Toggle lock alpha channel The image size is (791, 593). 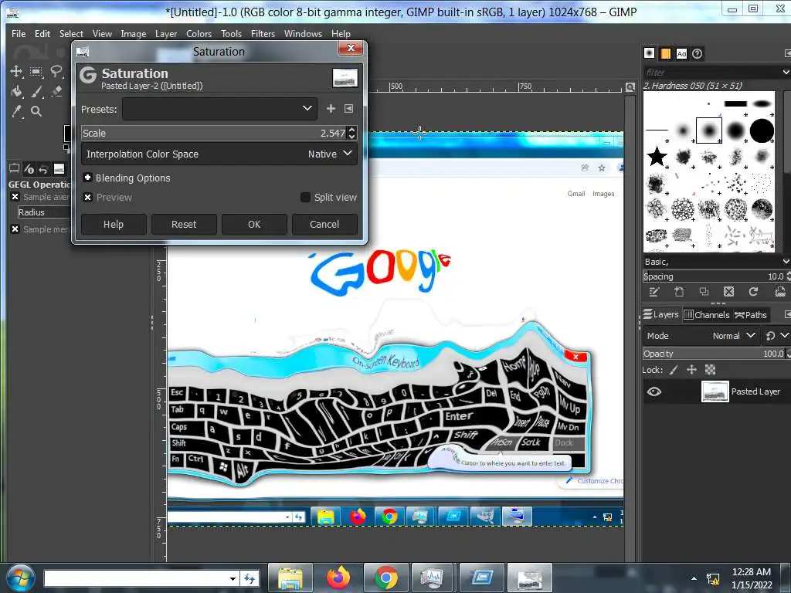tap(711, 370)
